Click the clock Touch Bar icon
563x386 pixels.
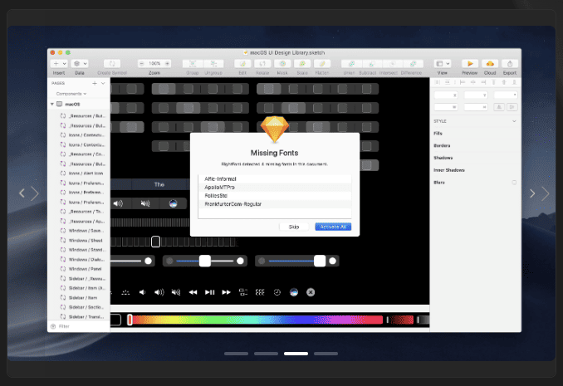click(x=277, y=292)
